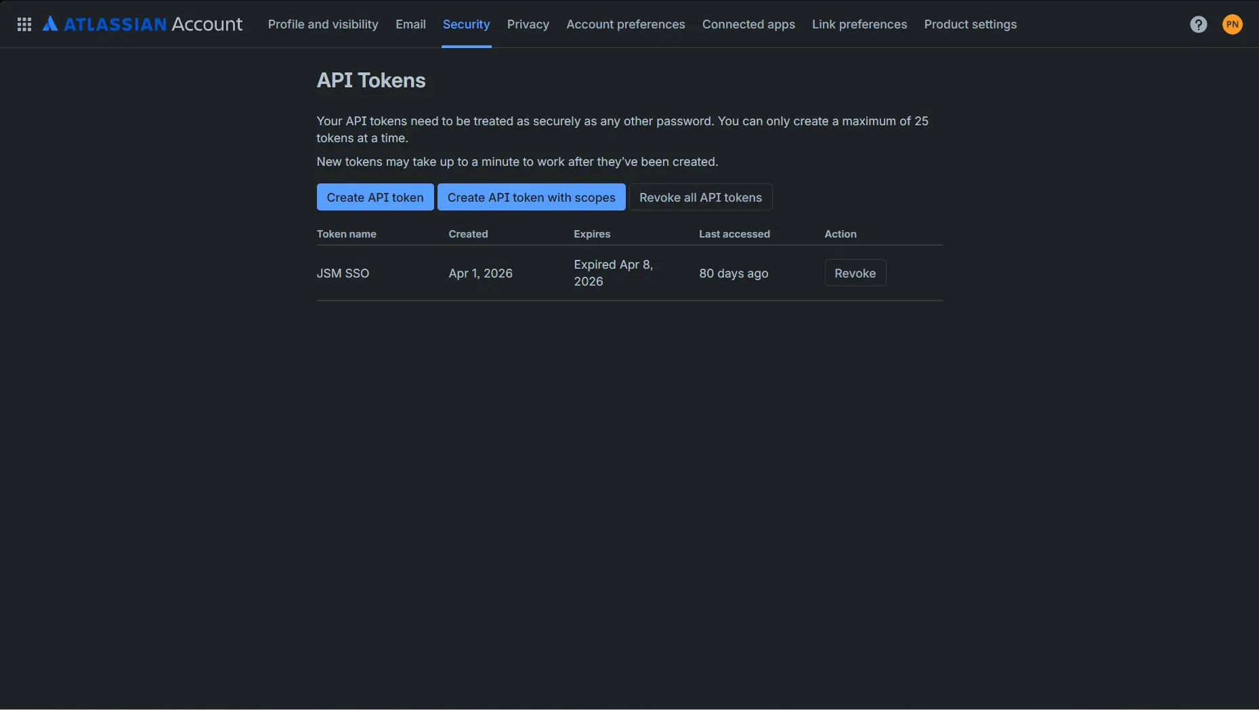Click Revoke all API tokens button
The width and height of the screenshot is (1259, 710).
coord(700,197)
